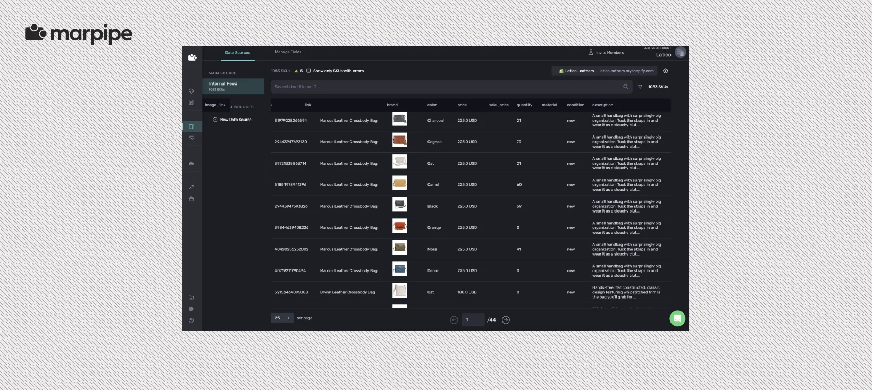This screenshot has width=872, height=390.
Task: Click the link column header
Action: pyautogui.click(x=308, y=105)
